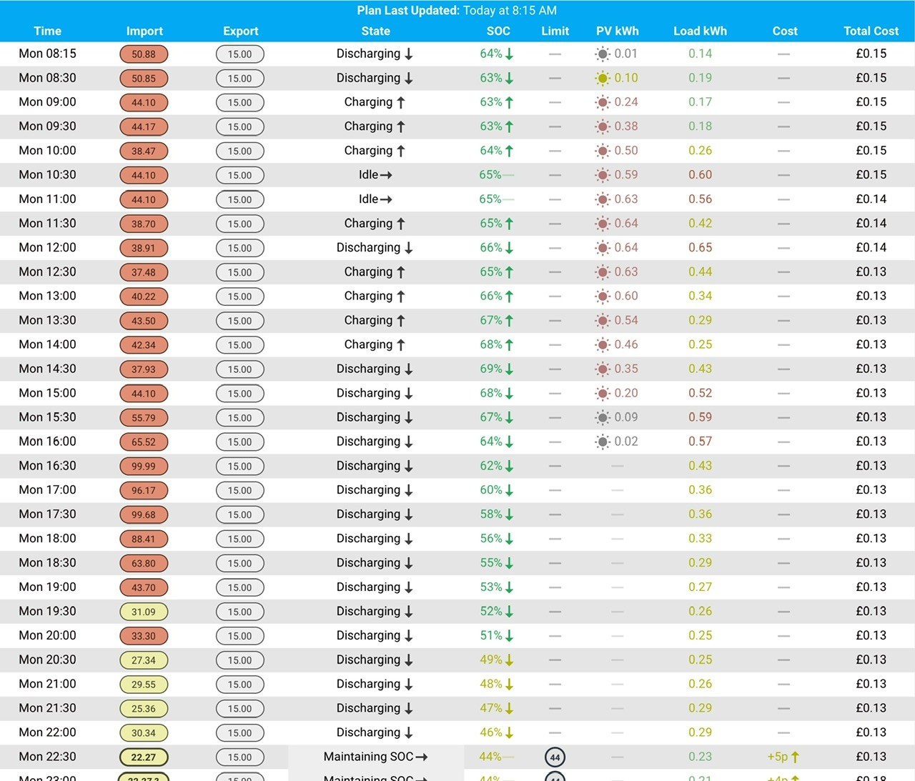
Task: Select the sun icon in the Mon 13:00 row
Action: pyautogui.click(x=603, y=296)
